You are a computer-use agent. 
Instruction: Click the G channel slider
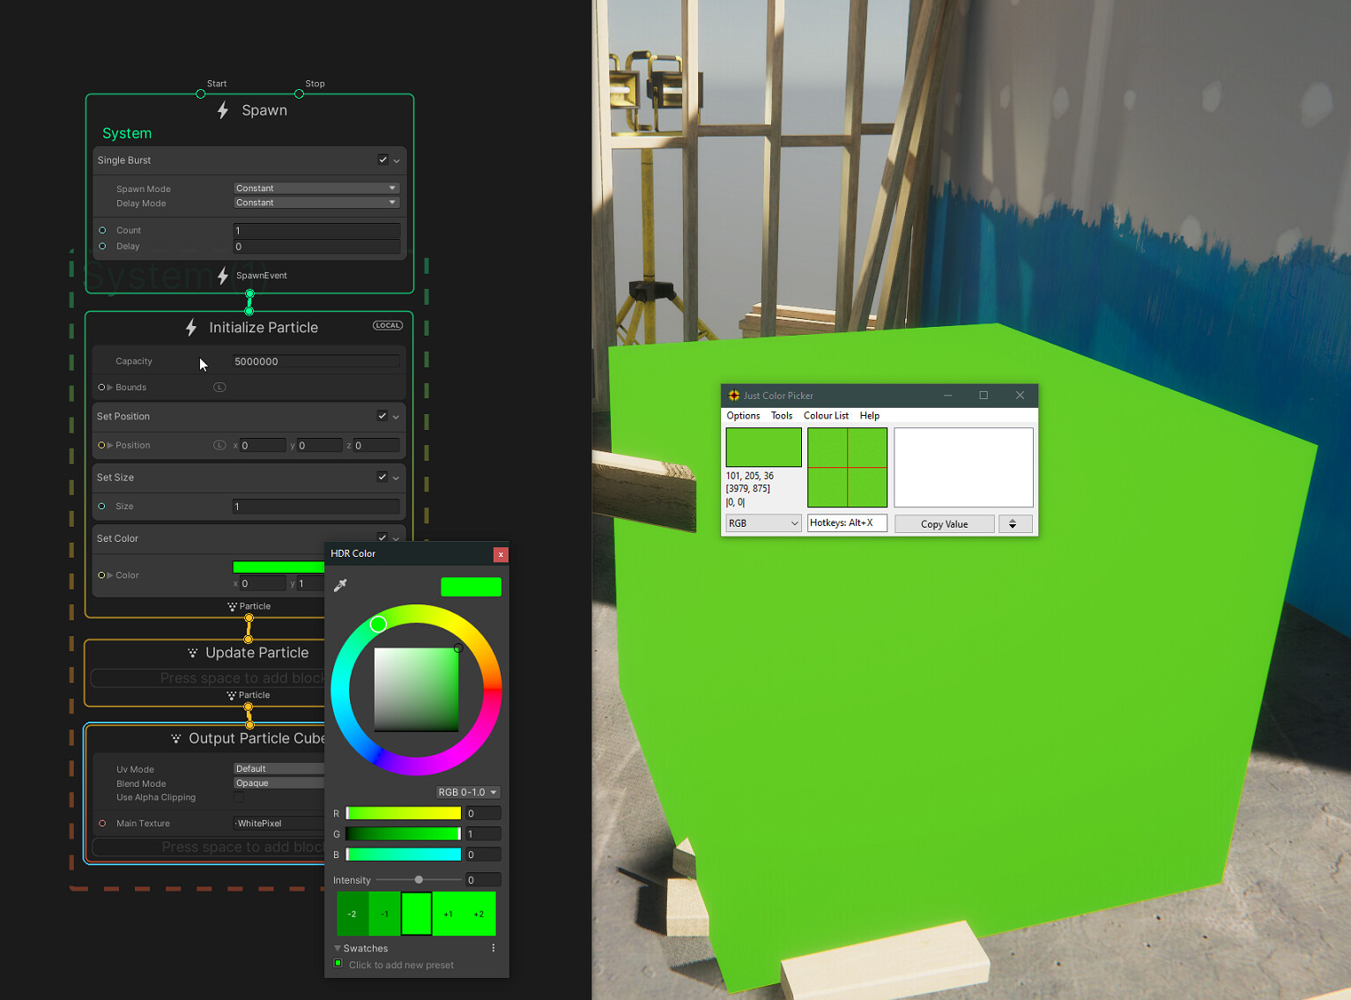click(x=404, y=833)
